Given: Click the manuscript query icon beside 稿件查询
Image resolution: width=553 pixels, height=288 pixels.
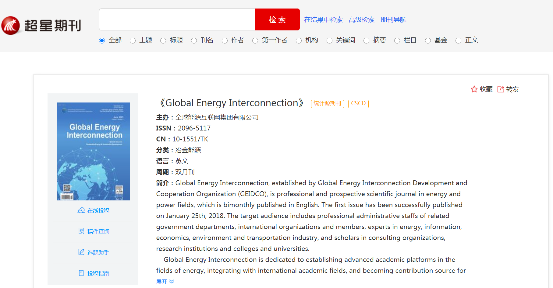Looking at the screenshot, I should click(81, 231).
